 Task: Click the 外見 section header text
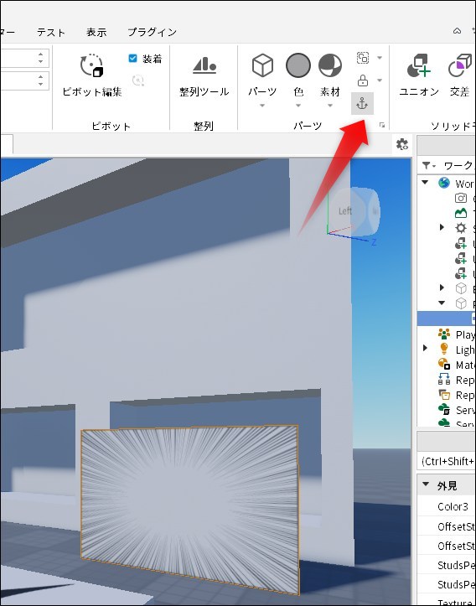pos(447,485)
